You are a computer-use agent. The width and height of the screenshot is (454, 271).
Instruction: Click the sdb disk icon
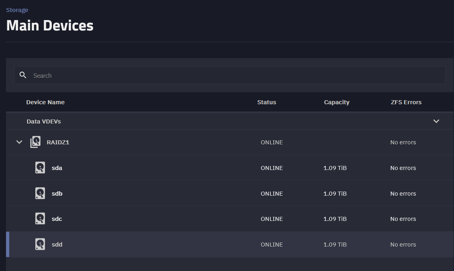coord(40,193)
